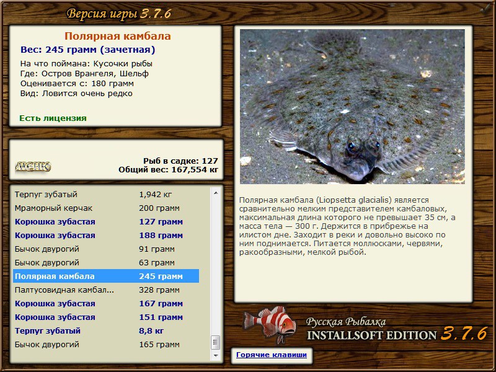Select Корюшка зубастая 151 грамм row

point(106,317)
